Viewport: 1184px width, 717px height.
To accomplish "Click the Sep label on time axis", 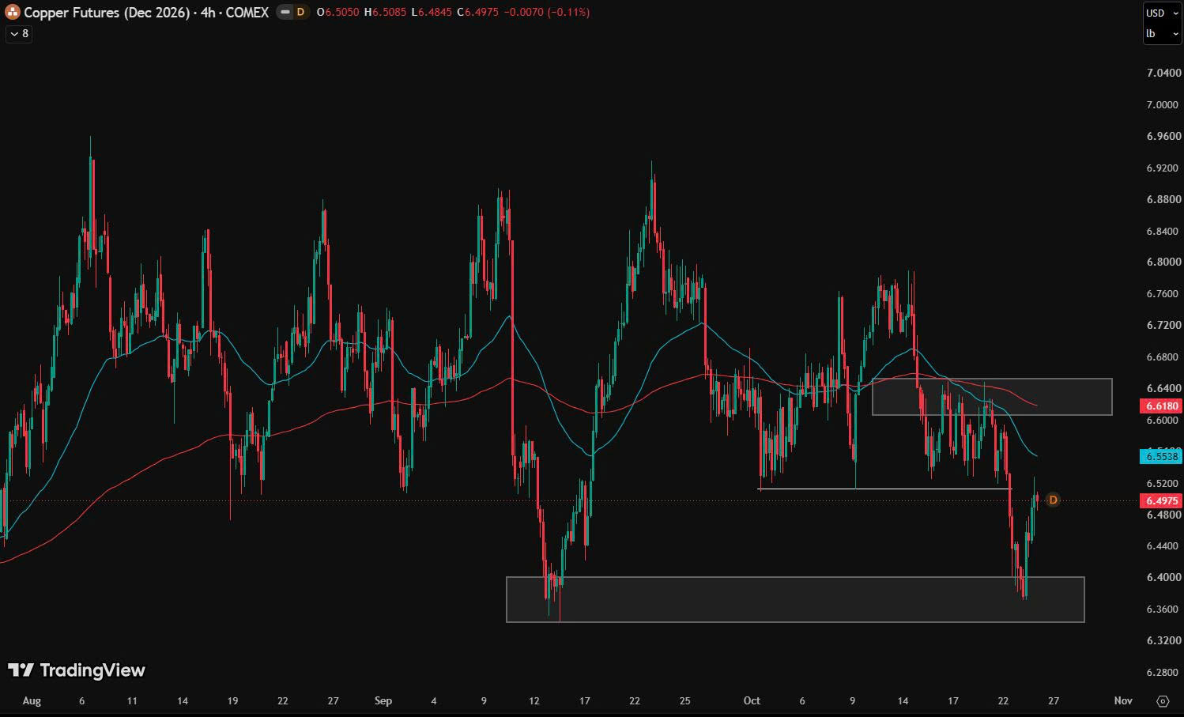I will (x=383, y=700).
